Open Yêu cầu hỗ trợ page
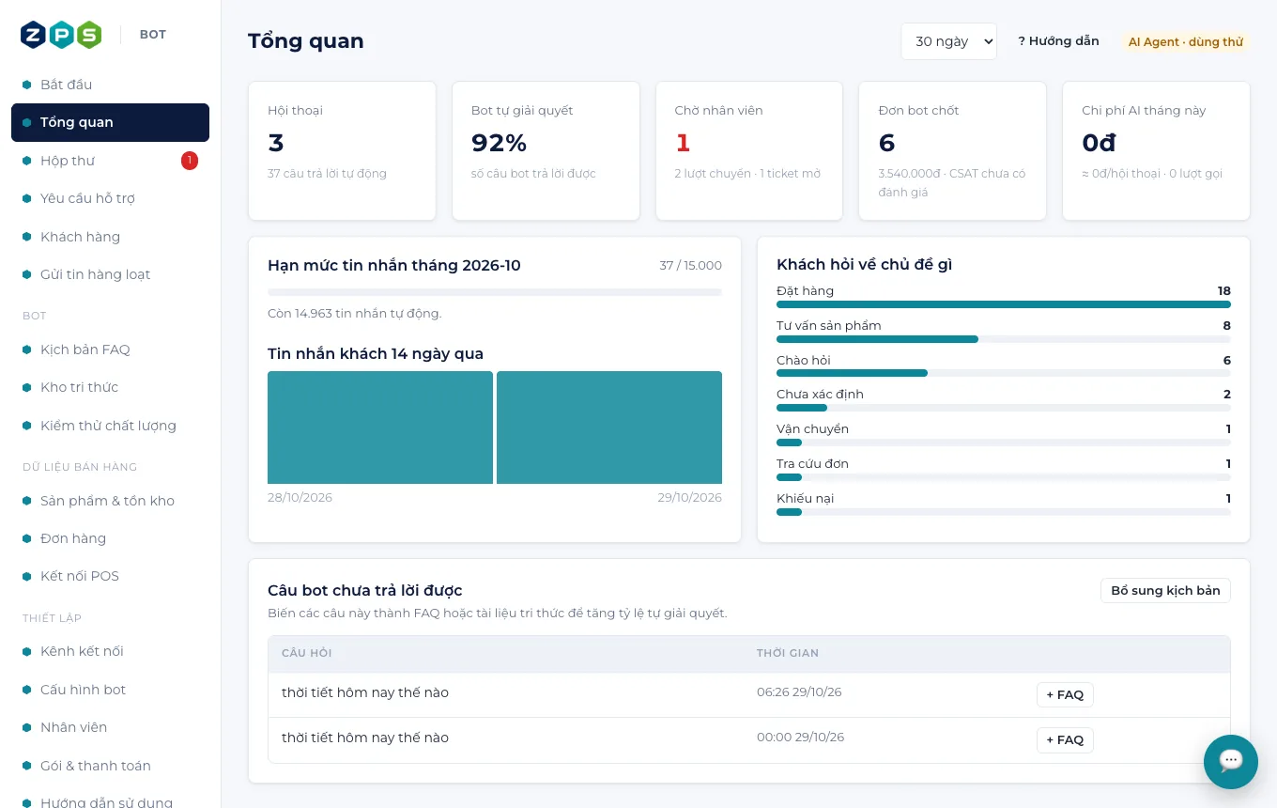This screenshot has height=808, width=1277. (x=110, y=198)
